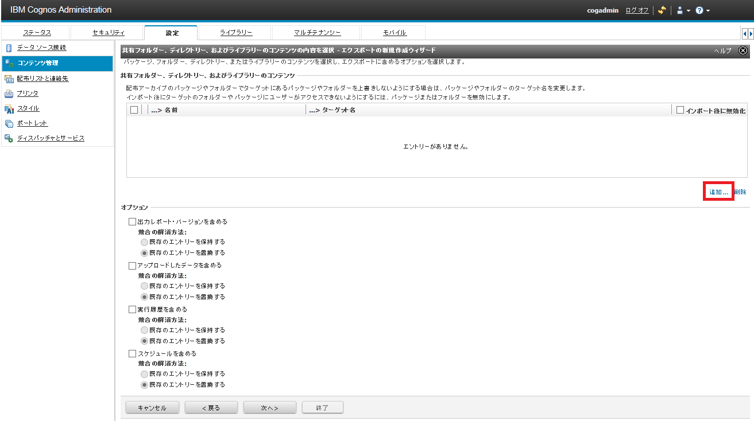Check スケジュールを含める option
754x421 pixels.
pyautogui.click(x=132, y=354)
